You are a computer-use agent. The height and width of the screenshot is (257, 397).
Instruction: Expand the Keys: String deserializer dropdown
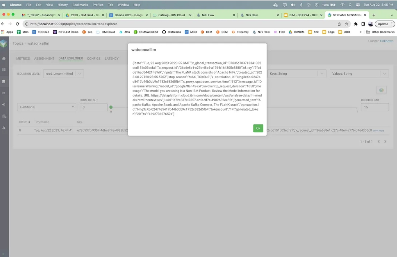point(297,74)
